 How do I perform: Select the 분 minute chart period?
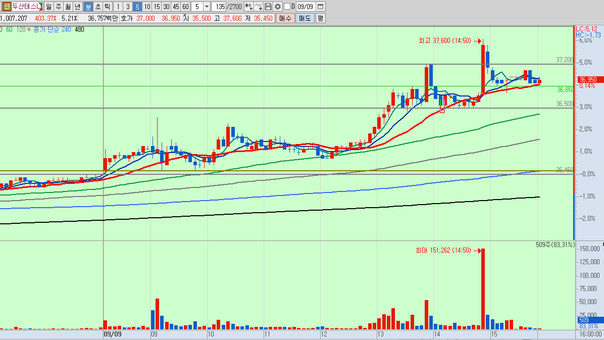click(88, 7)
